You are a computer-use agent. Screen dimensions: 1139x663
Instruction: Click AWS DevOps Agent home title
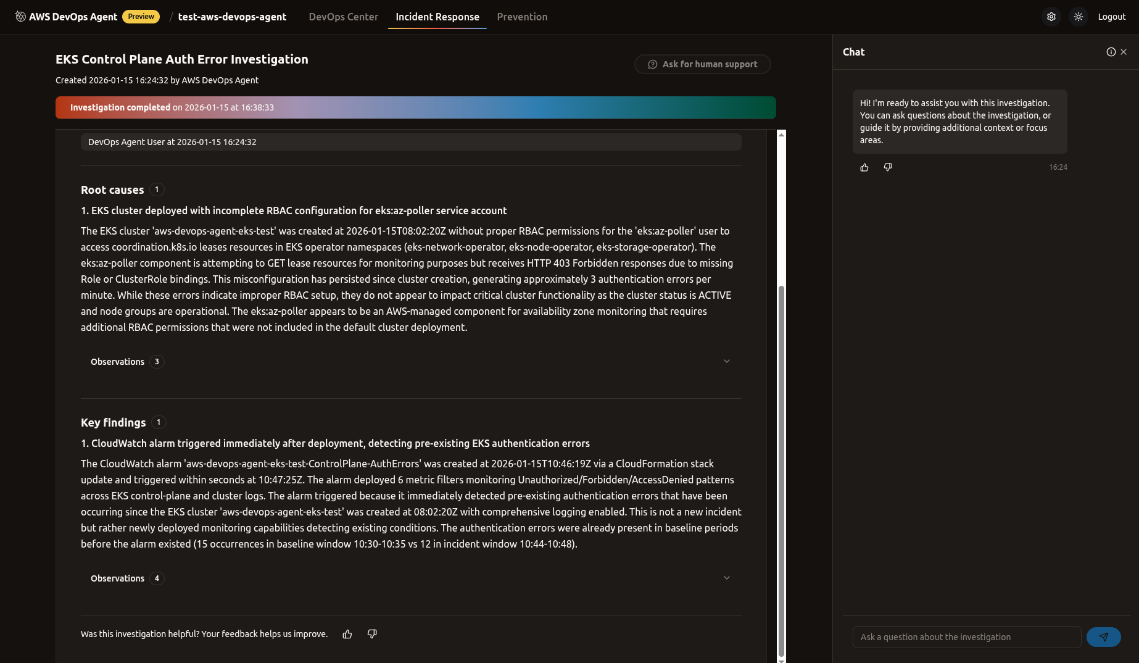coord(73,17)
